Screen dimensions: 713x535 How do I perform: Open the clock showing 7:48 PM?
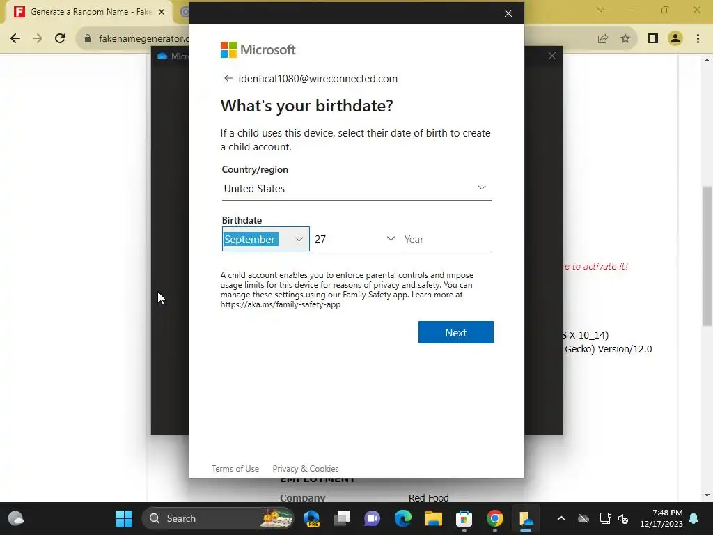(x=661, y=518)
